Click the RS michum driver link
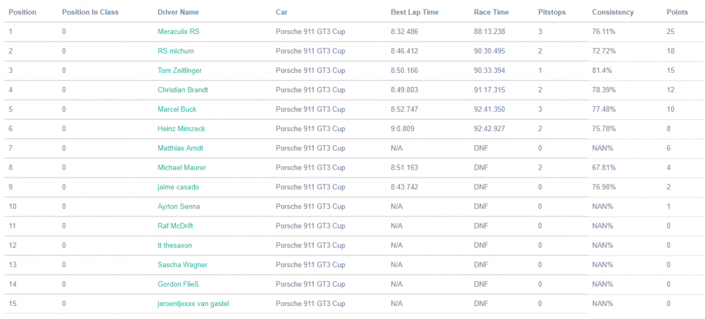This screenshot has width=705, height=319. (x=176, y=51)
